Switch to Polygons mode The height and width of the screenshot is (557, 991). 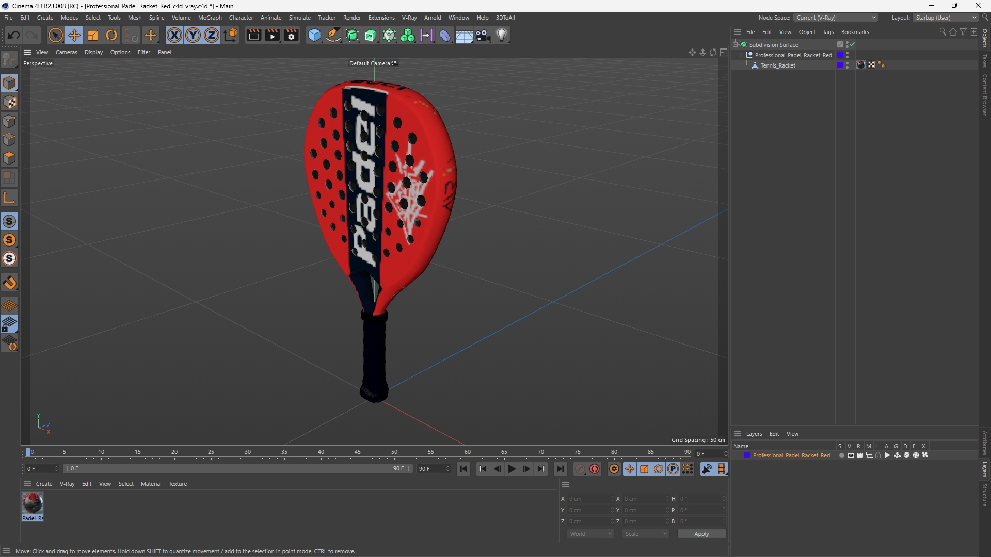(9, 158)
